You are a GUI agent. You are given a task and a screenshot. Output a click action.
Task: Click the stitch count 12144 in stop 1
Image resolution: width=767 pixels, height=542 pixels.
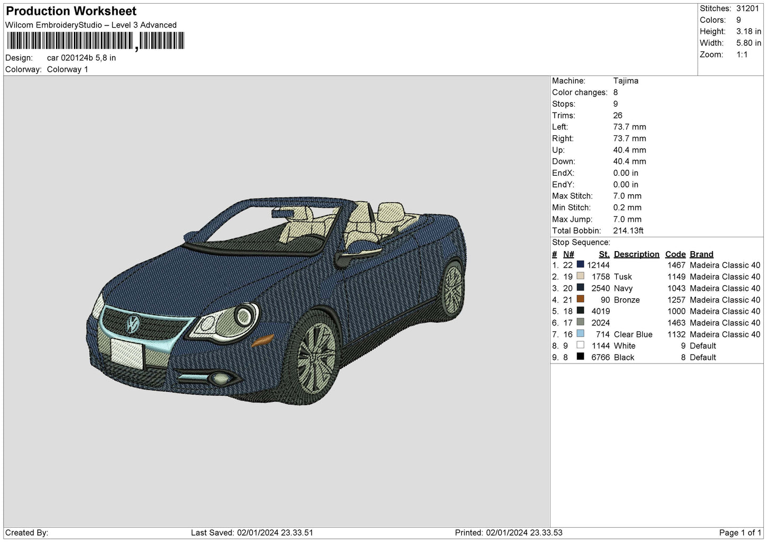[598, 265]
